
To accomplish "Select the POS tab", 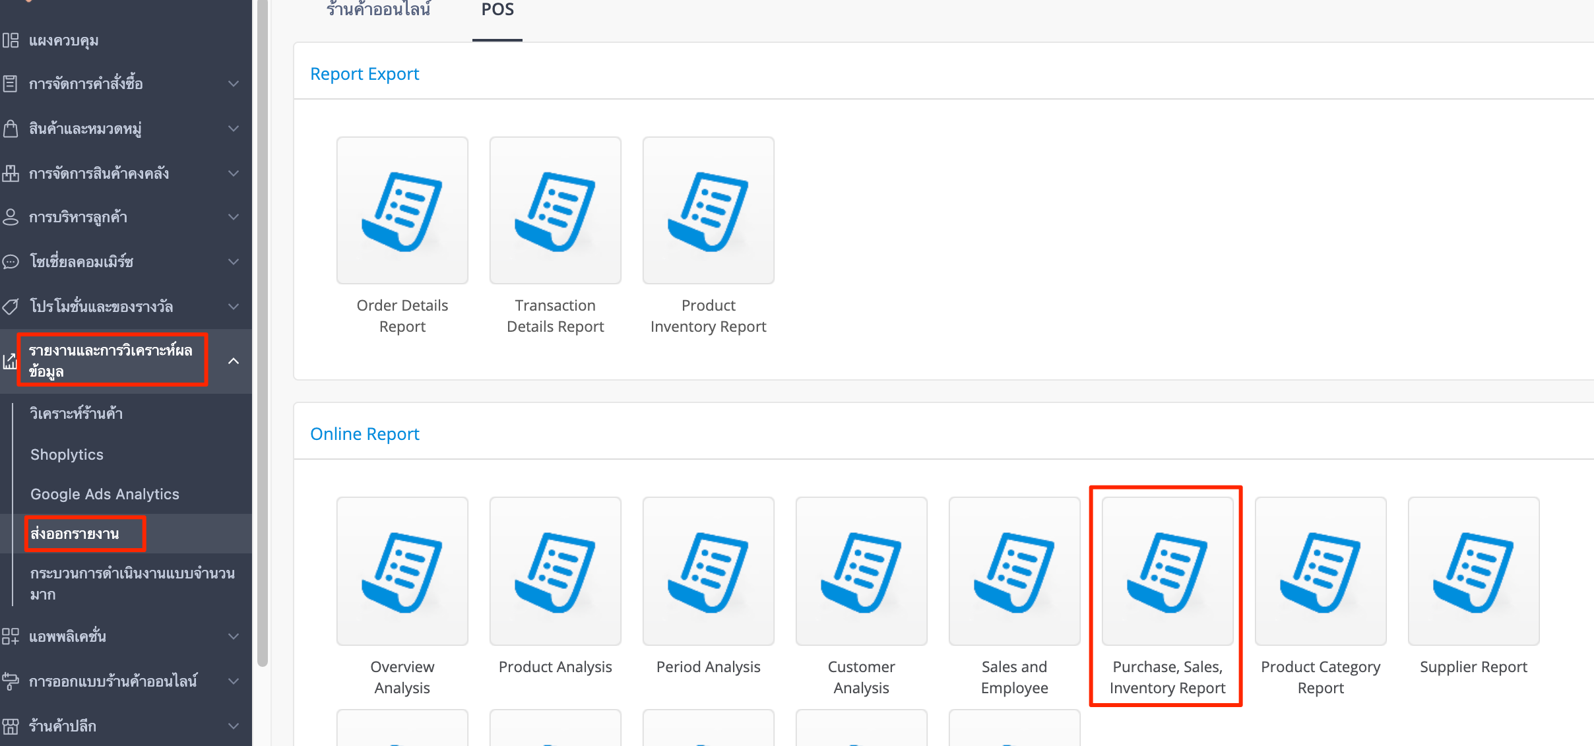I will coord(497,10).
